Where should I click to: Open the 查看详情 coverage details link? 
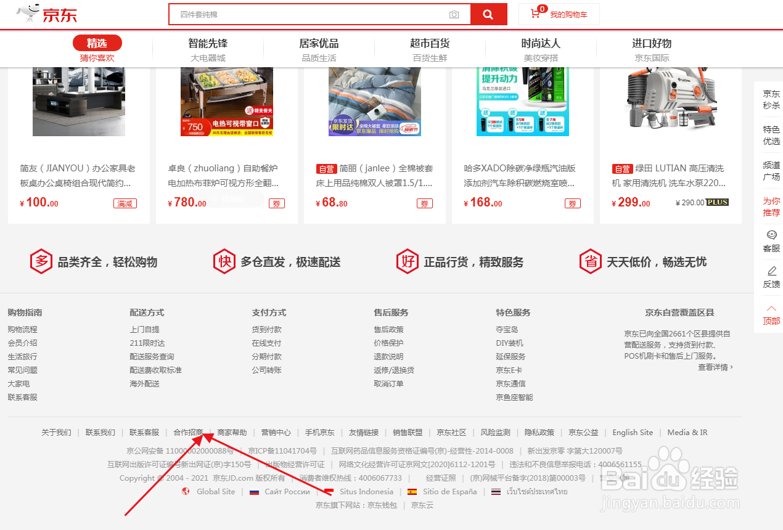click(x=713, y=367)
